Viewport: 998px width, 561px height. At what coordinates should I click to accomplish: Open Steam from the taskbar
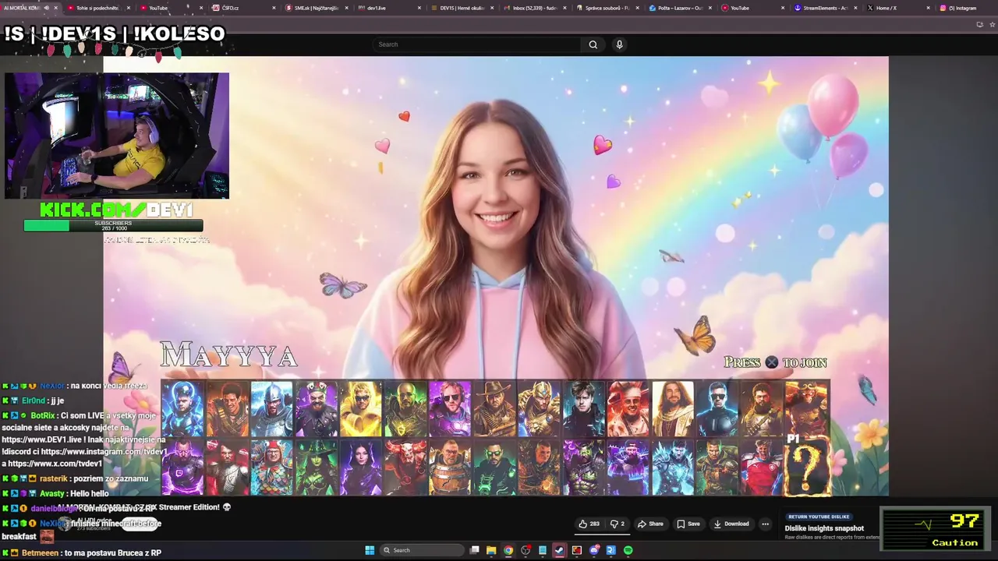pyautogui.click(x=559, y=550)
